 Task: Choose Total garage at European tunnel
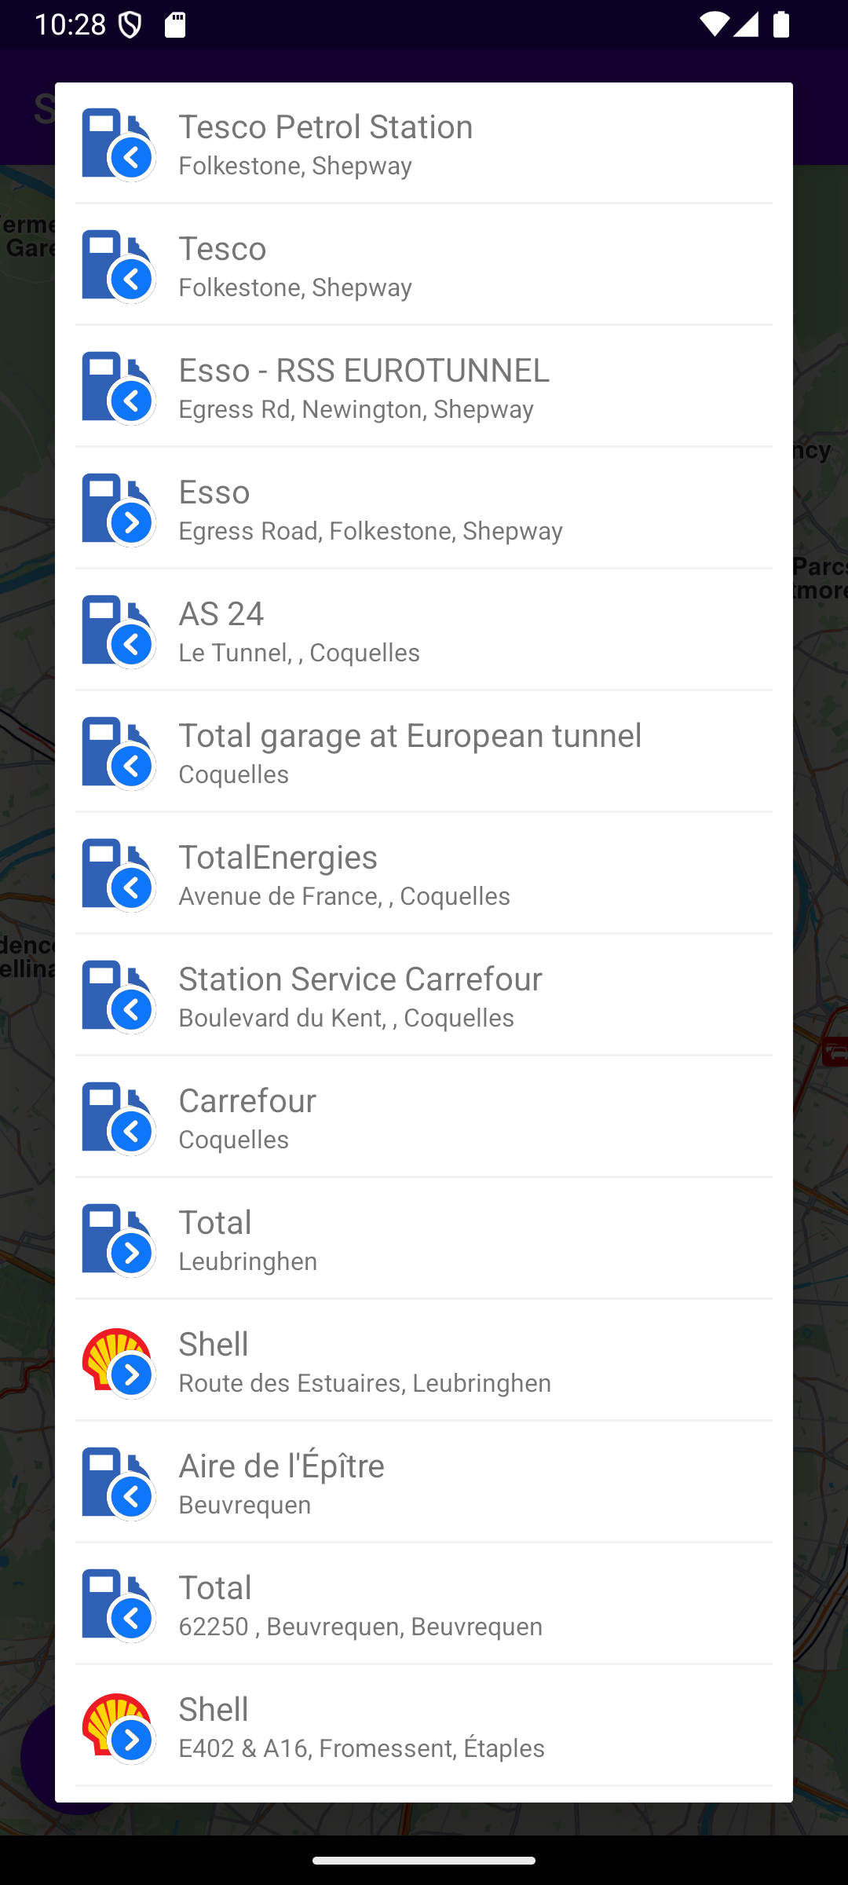tap(424, 752)
